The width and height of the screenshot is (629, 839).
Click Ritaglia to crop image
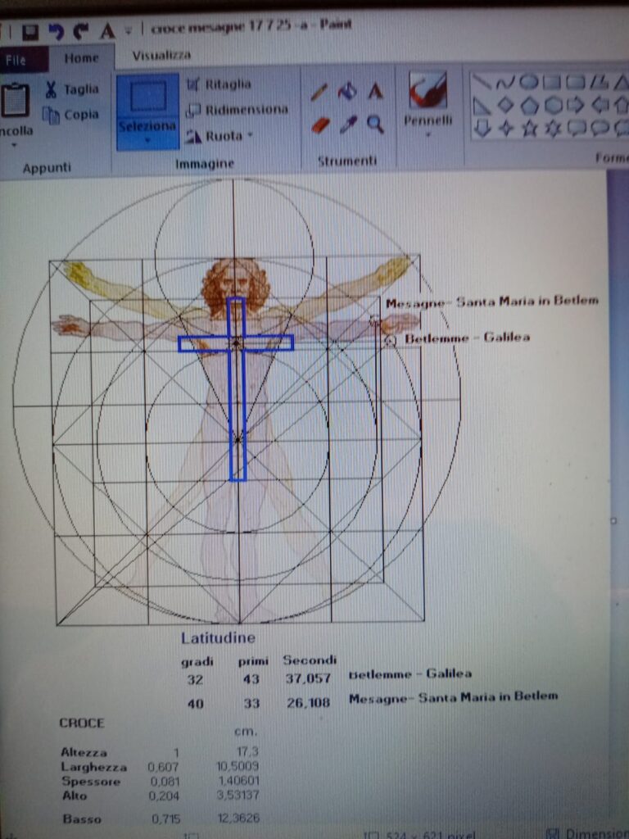pyautogui.click(x=218, y=84)
